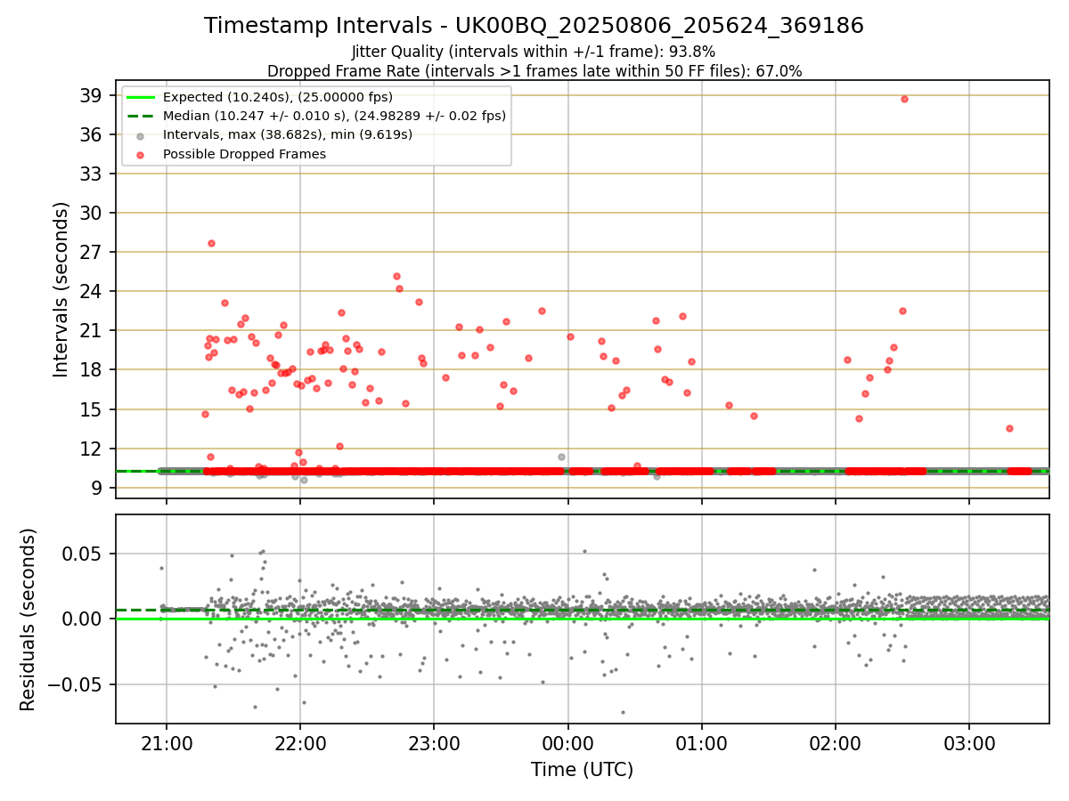
Task: Click x-axis tick label '22:00'
Action: 300,743
